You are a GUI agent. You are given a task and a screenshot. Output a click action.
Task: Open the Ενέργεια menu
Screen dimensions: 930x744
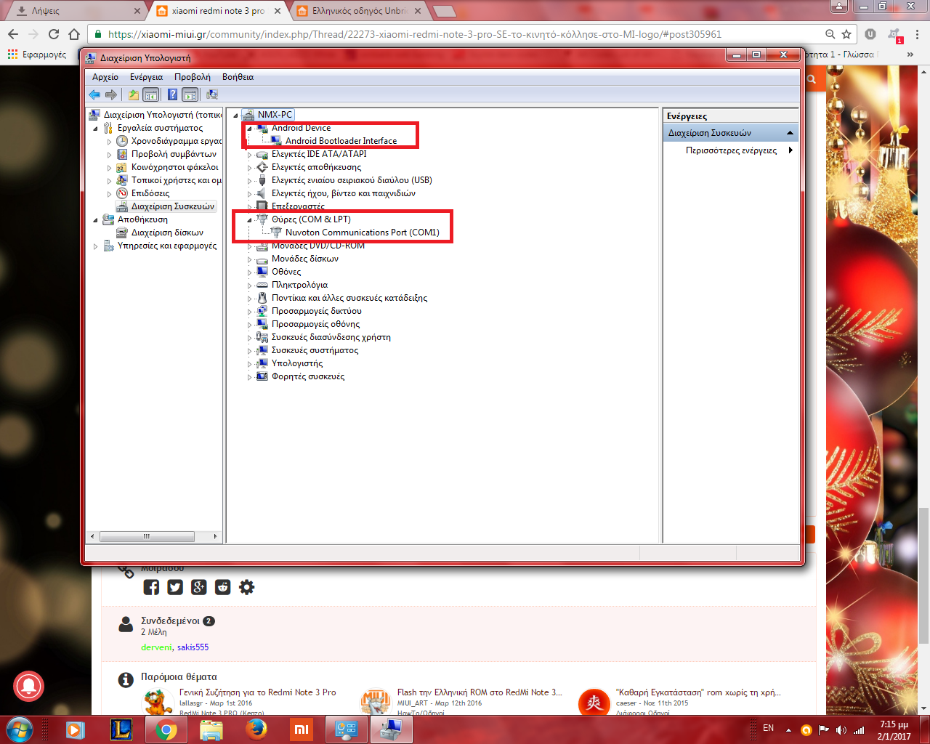146,77
